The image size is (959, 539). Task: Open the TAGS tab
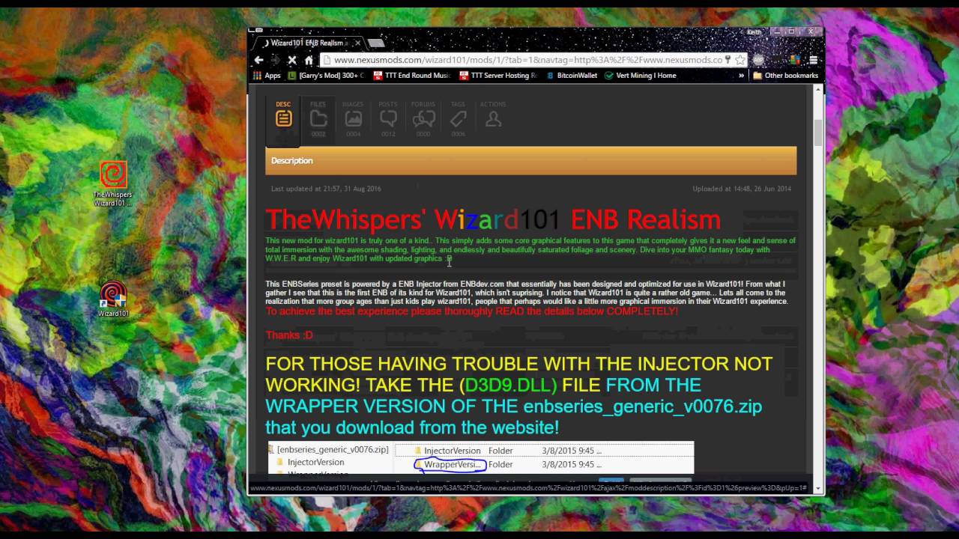pos(458,118)
